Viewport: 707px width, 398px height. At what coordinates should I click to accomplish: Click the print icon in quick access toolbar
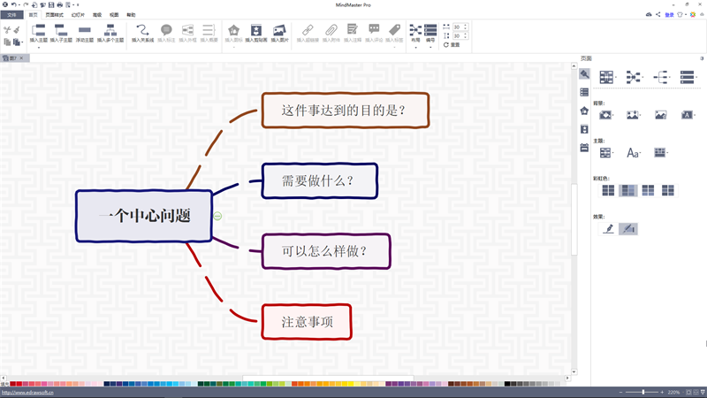59,5
